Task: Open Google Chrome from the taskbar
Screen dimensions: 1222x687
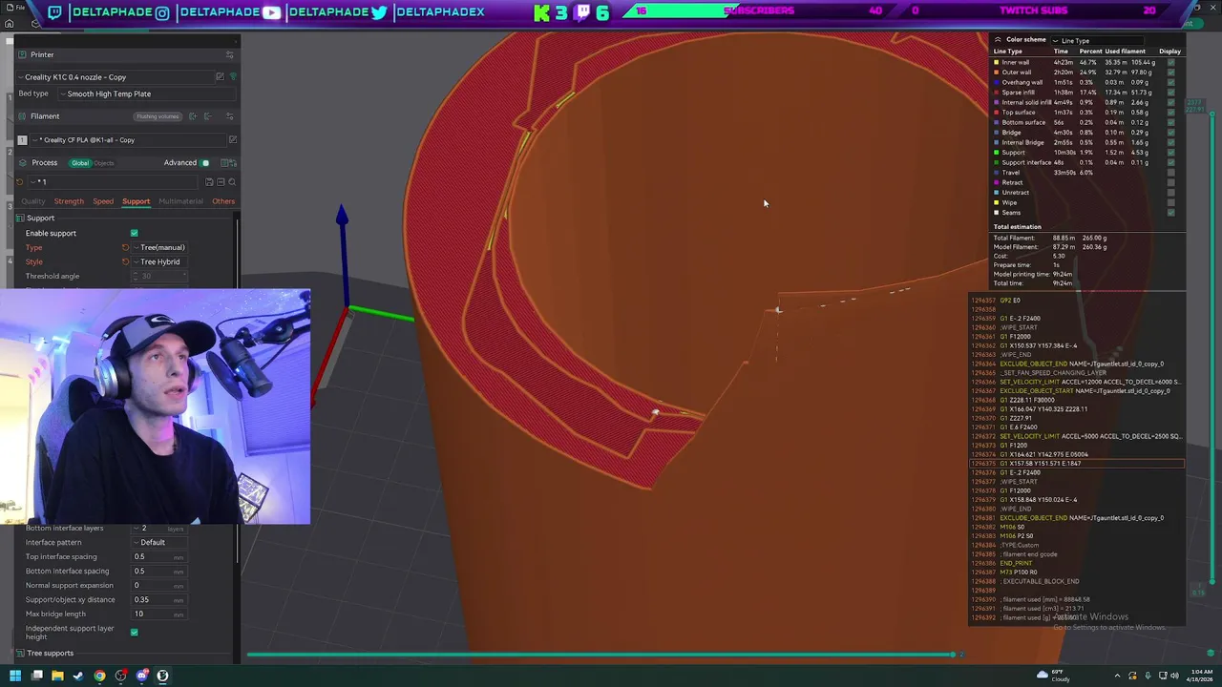Action: point(99,676)
